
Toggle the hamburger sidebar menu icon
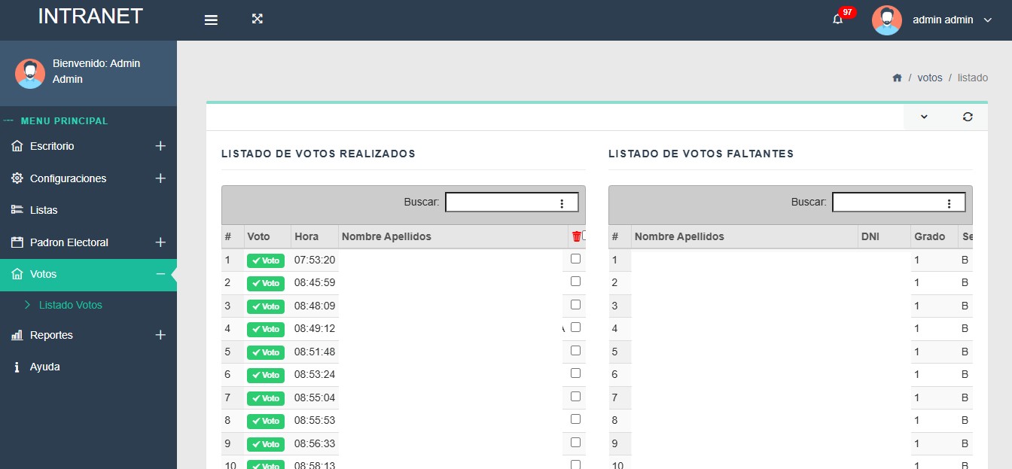point(211,20)
